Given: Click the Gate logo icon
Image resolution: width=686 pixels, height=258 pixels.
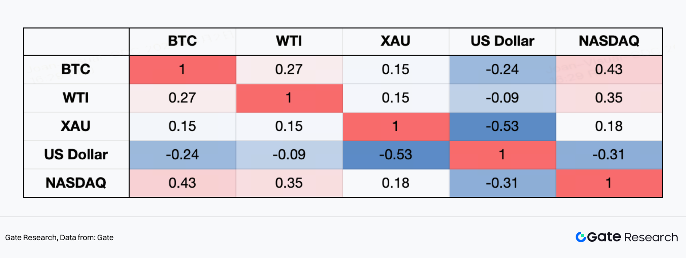Looking at the screenshot, I should [x=581, y=237].
